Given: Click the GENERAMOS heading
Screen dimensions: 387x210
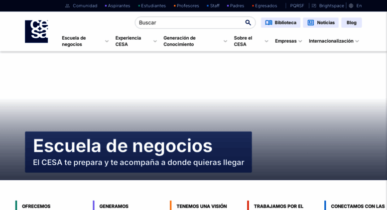Looking at the screenshot, I should coord(114,207).
